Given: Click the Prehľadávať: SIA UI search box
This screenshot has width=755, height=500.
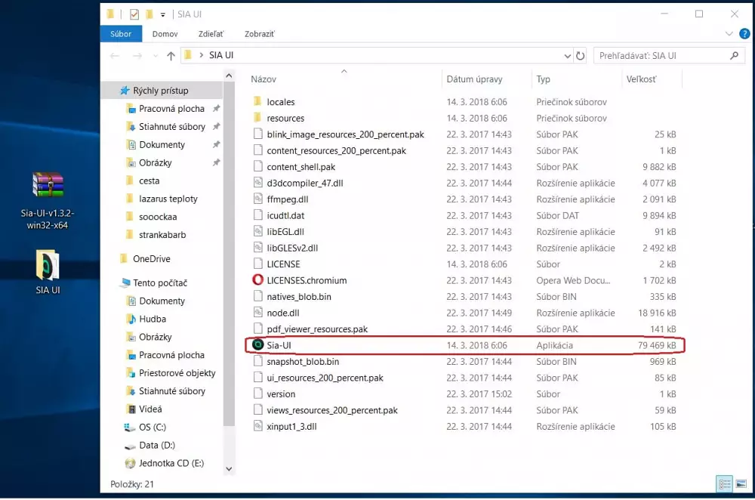Looking at the screenshot, I should coord(661,56).
